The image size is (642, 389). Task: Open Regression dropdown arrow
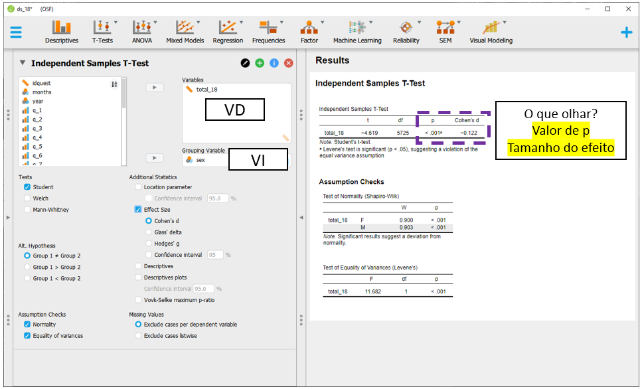241,23
